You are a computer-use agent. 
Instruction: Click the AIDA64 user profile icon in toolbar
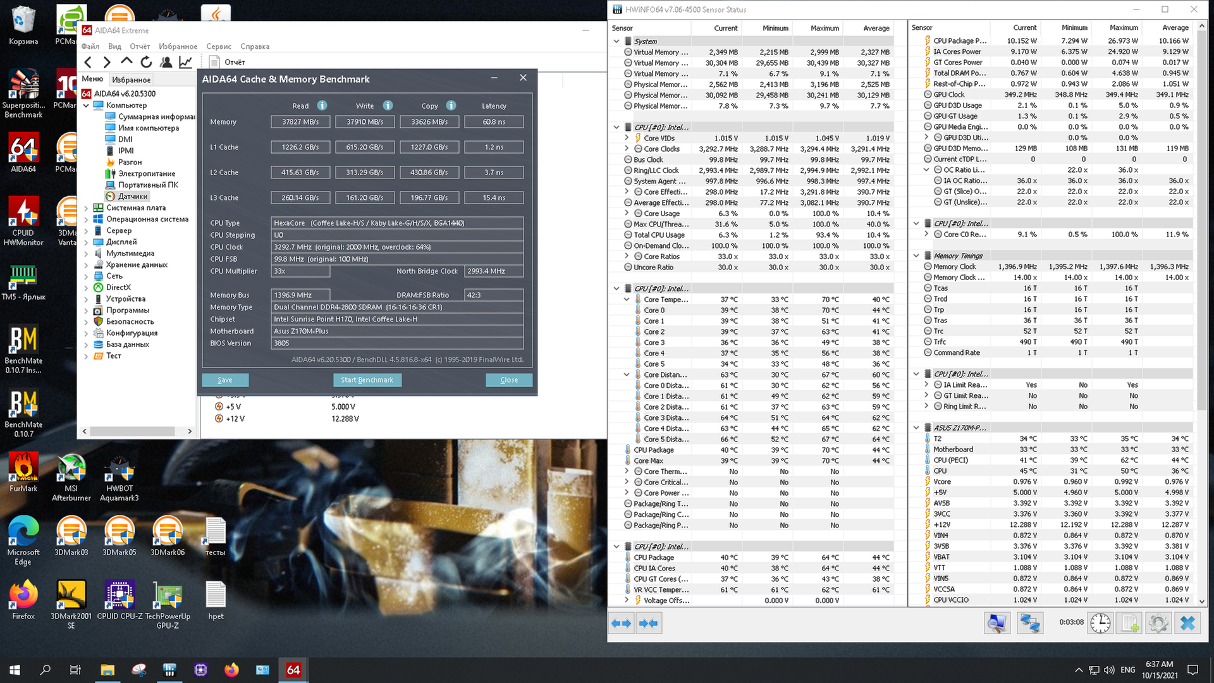[166, 62]
